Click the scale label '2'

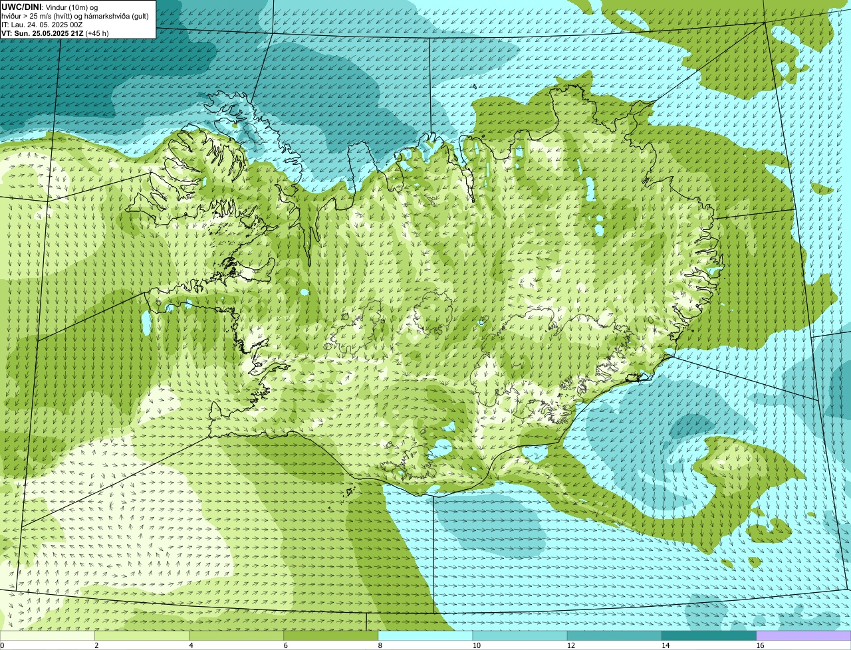pyautogui.click(x=96, y=645)
